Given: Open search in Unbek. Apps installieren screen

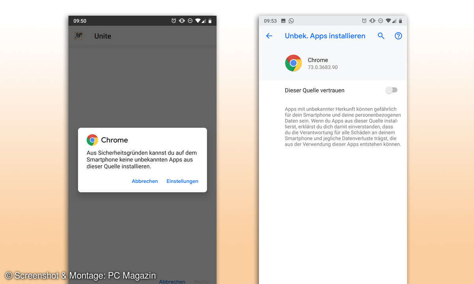Looking at the screenshot, I should [x=381, y=36].
